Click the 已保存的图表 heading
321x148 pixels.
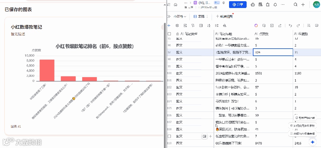(18, 9)
